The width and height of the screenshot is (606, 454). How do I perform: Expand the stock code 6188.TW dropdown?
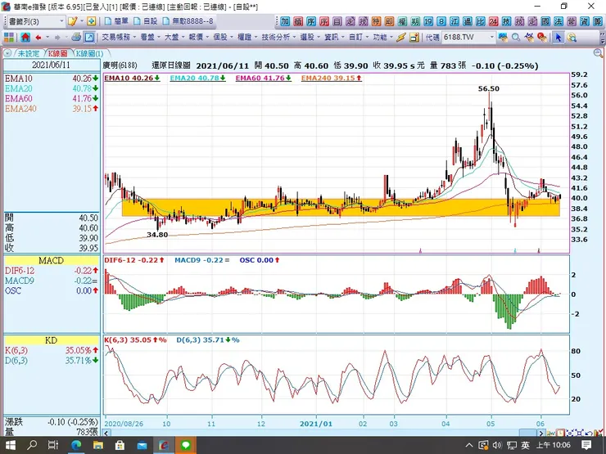[x=492, y=38]
